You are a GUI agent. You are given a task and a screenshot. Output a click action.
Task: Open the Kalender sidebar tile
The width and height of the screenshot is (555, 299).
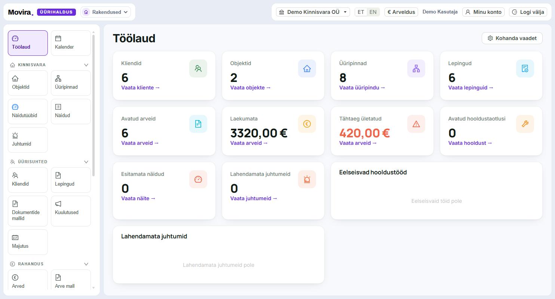coord(71,43)
